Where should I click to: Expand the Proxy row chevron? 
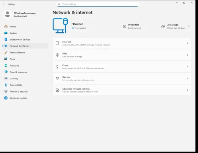[x=187, y=67]
